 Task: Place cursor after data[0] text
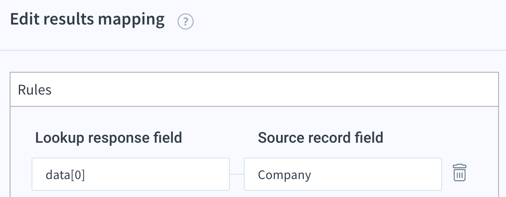coord(86,175)
